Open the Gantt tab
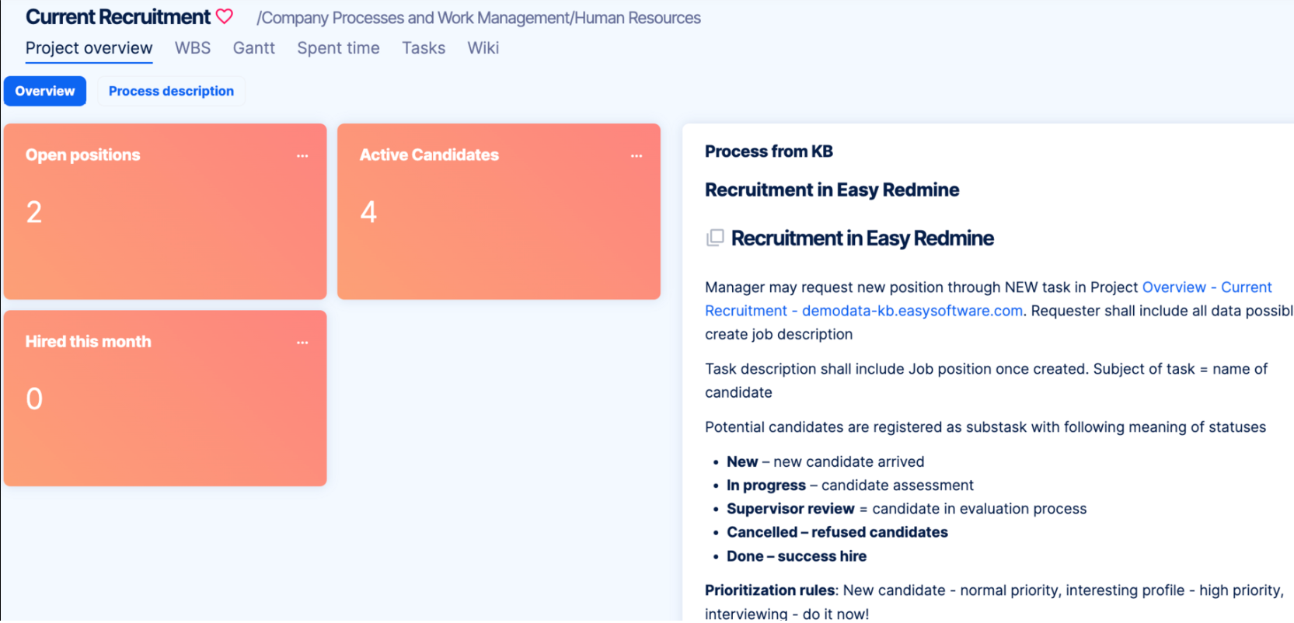 (253, 48)
